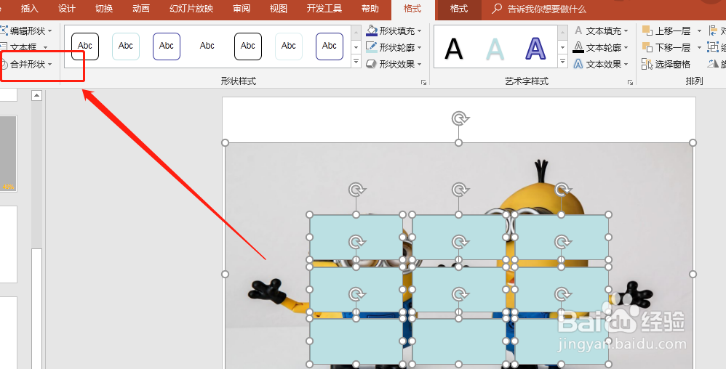The height and width of the screenshot is (369, 726).
Task: Expand the WordArt styles gallery
Action: [x=562, y=61]
